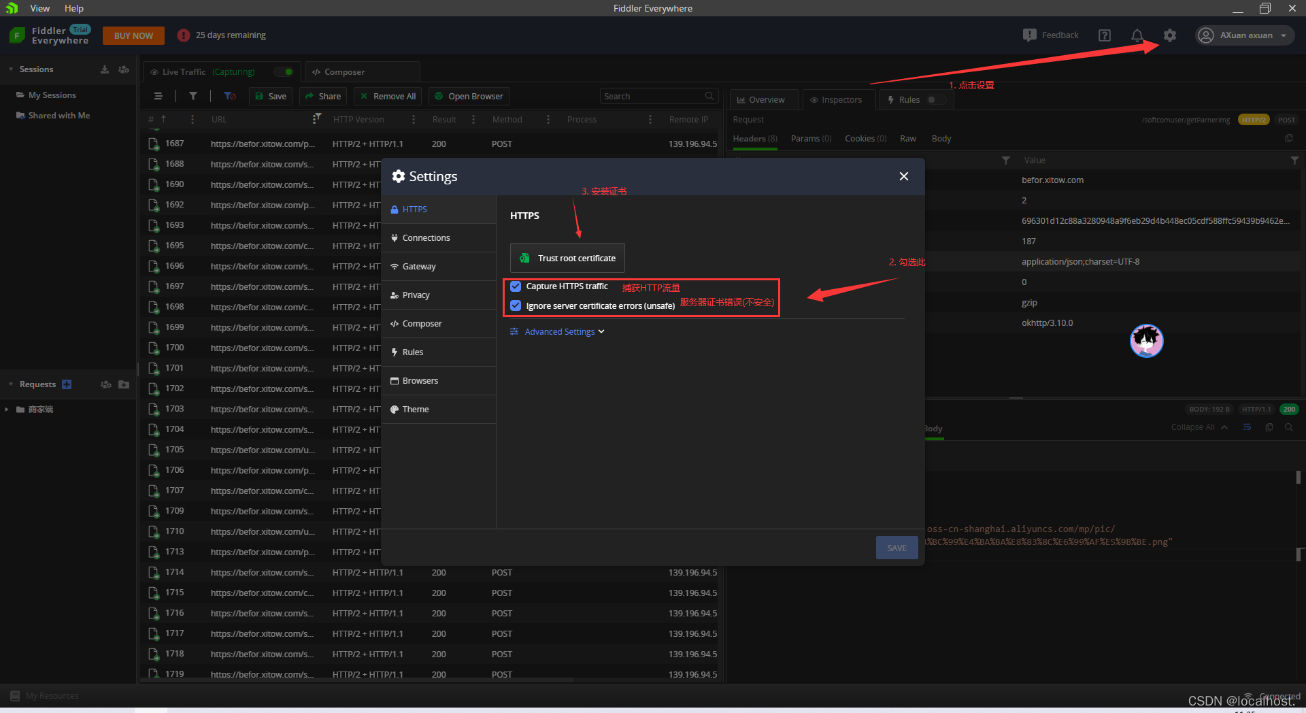The width and height of the screenshot is (1306, 713).
Task: Expand Advanced Settings
Action: click(557, 332)
